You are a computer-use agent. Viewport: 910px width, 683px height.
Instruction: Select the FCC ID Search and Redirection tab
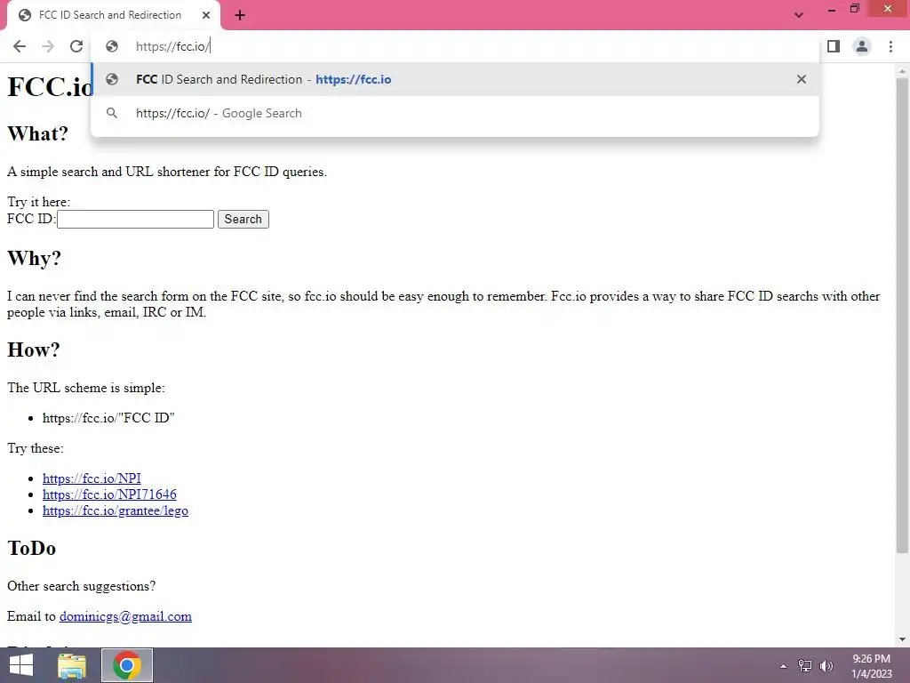click(x=113, y=15)
